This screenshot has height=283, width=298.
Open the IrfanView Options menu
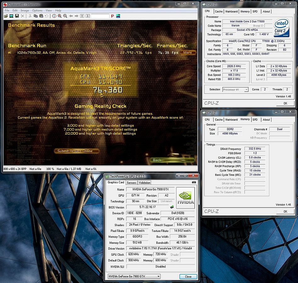coord(37,10)
